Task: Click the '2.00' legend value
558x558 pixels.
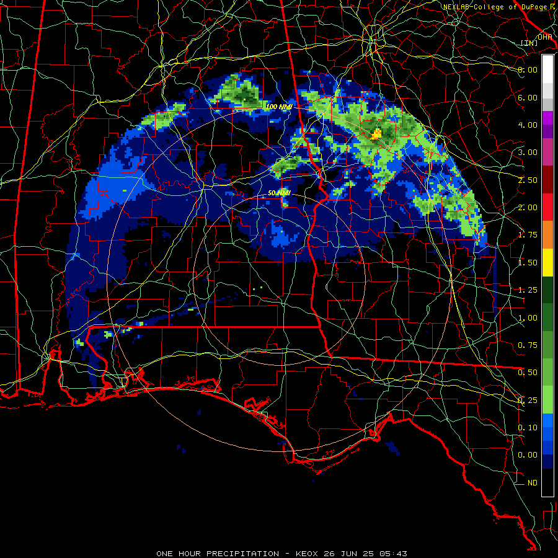Action: pos(528,208)
